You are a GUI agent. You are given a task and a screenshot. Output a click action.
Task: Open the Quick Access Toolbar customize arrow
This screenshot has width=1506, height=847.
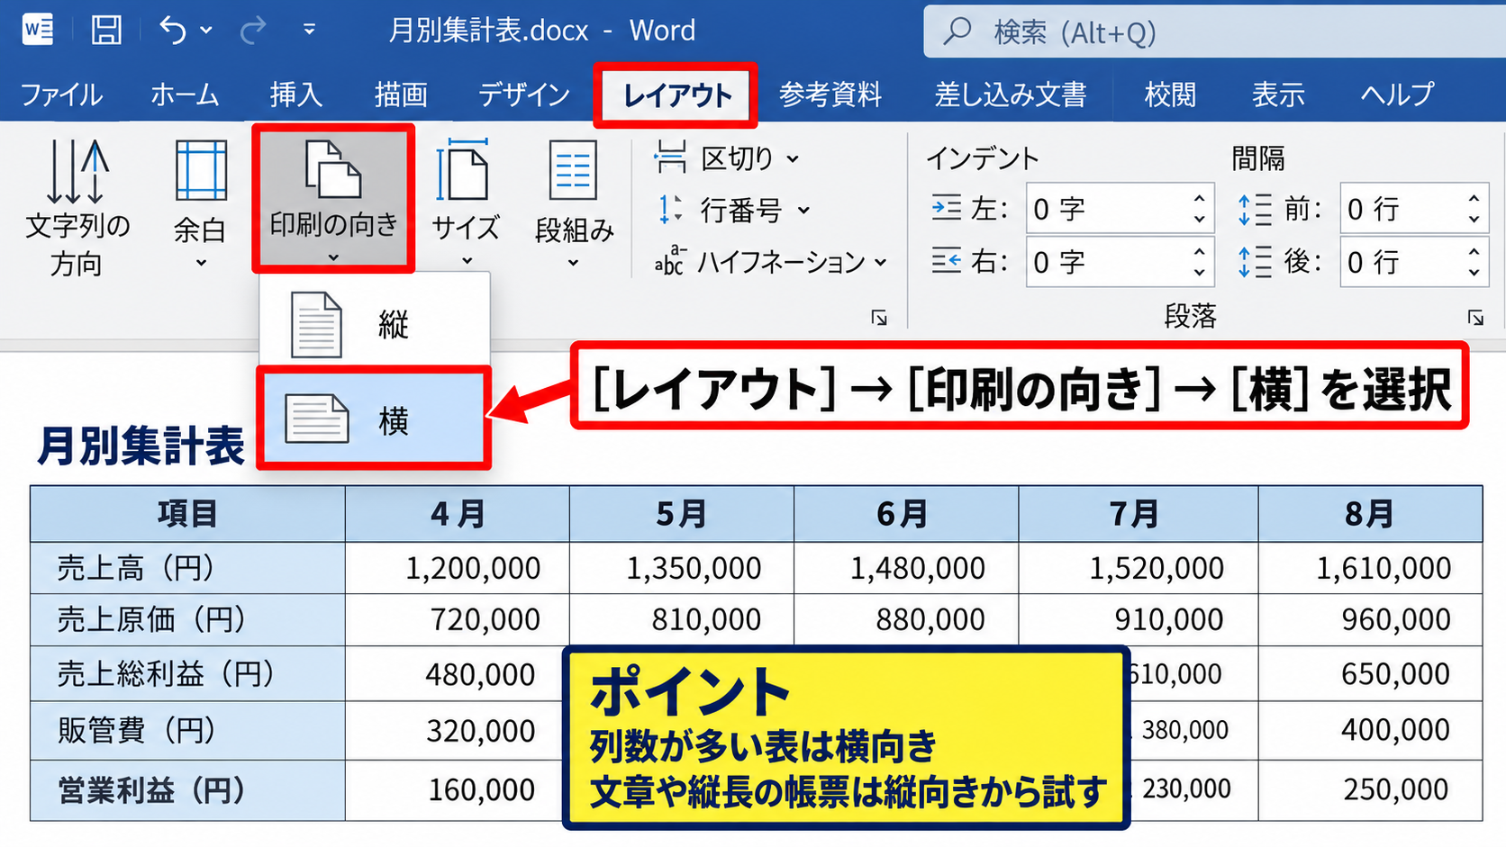309,30
